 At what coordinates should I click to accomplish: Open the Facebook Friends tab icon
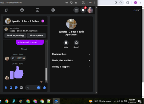coord(6,10)
